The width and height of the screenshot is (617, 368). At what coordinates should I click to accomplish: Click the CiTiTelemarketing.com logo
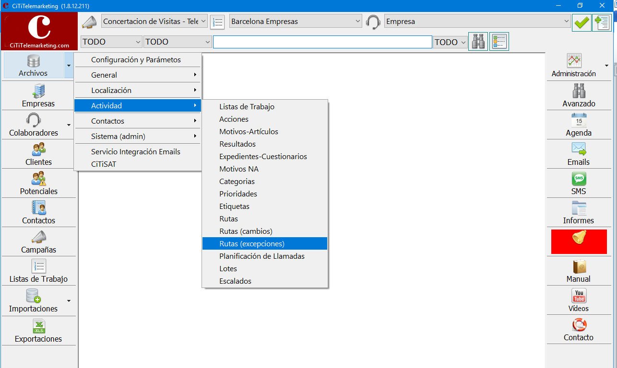[39, 31]
